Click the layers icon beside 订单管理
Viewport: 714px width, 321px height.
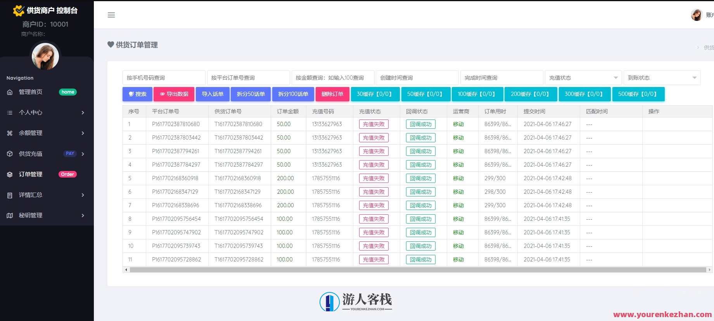pyautogui.click(x=10, y=174)
